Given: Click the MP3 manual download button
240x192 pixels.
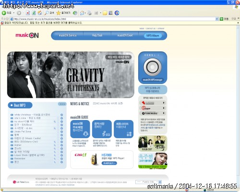Looking at the screenshot, I should click(x=153, y=90).
